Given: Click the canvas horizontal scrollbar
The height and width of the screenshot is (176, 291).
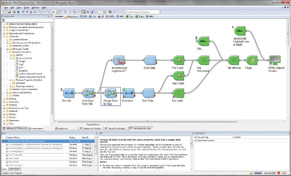Looking at the screenshot, I should (x=148, y=122).
